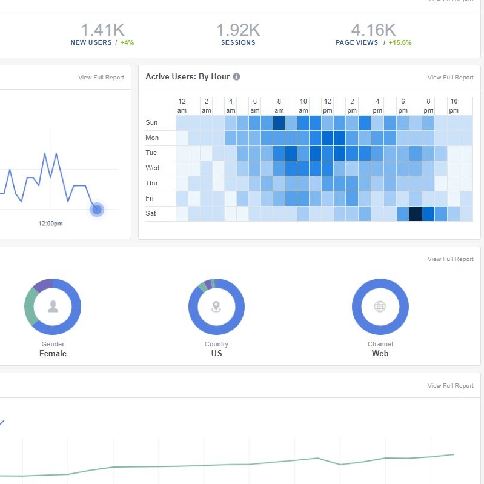The height and width of the screenshot is (484, 484).
Task: Open View Full Report above the bottom trend chart
Action: click(x=450, y=386)
